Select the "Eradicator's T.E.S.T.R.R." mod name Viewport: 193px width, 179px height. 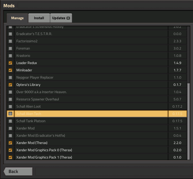tap(34, 34)
